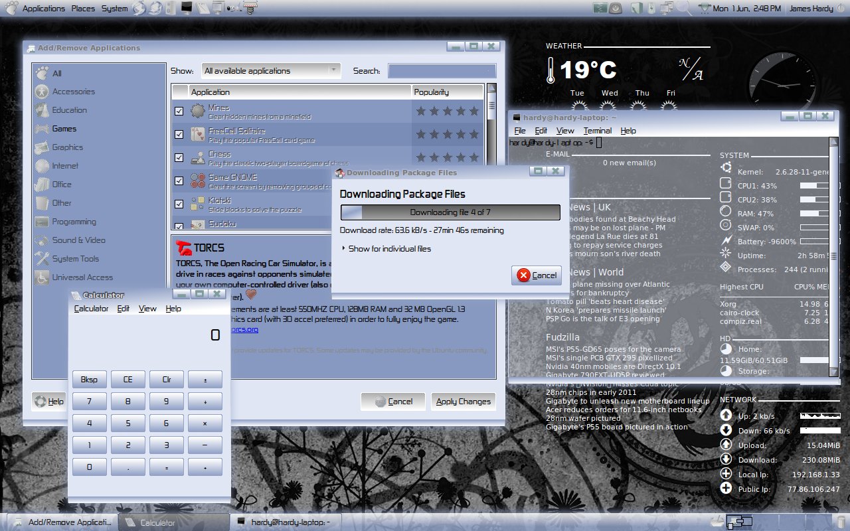Click the Same GNOME balls icon
The image size is (850, 531).
[x=198, y=181]
